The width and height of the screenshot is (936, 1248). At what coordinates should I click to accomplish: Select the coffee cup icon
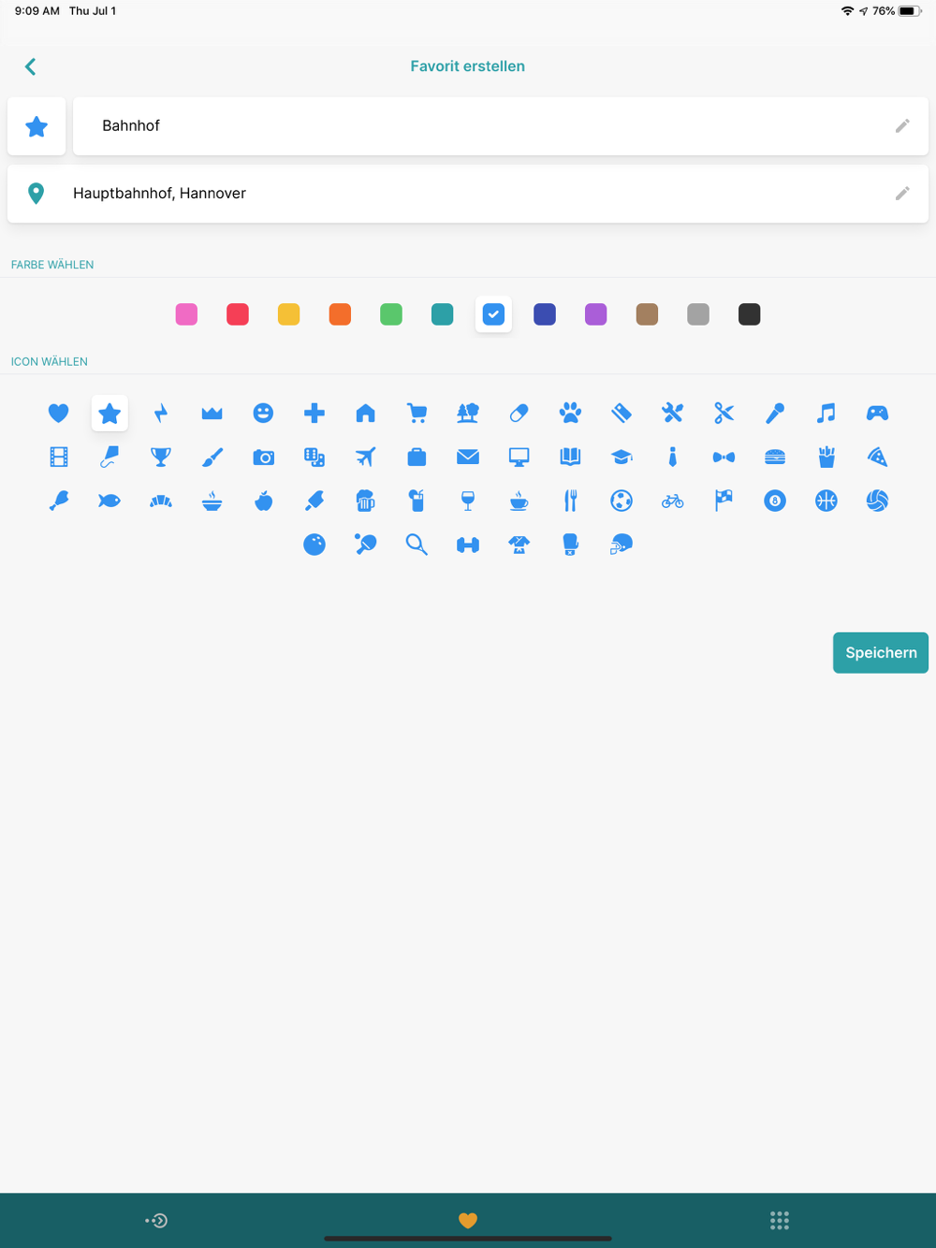coord(519,501)
